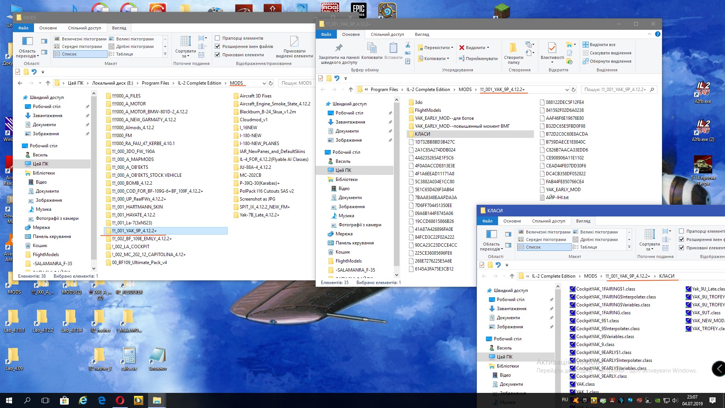The image size is (725, 408).
Task: Click the Cut scissors icon
Action: [408, 45]
